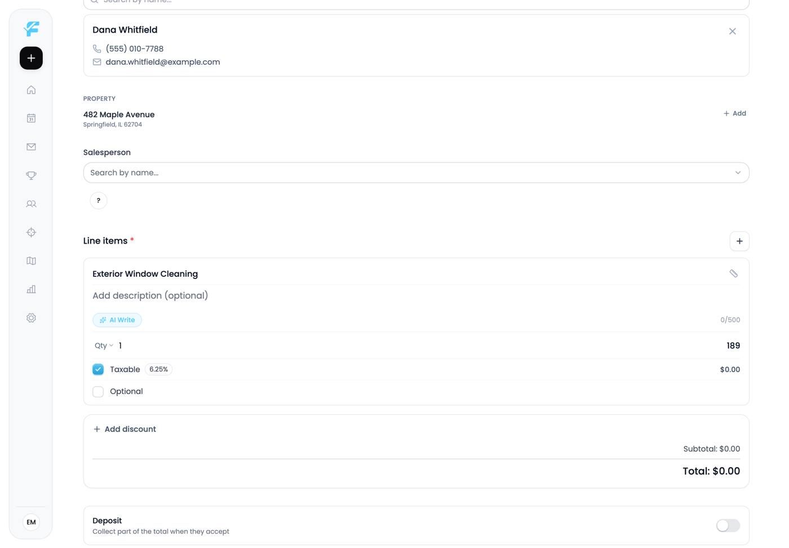The width and height of the screenshot is (789, 548).
Task: Click the 482 Maple Avenue property address
Action: pos(119,114)
